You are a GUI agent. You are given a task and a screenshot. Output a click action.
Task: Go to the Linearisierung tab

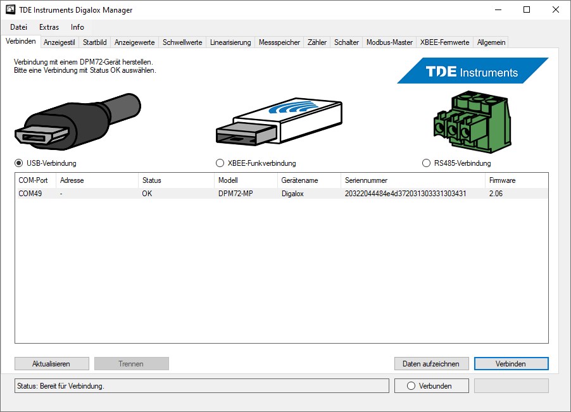(230, 42)
